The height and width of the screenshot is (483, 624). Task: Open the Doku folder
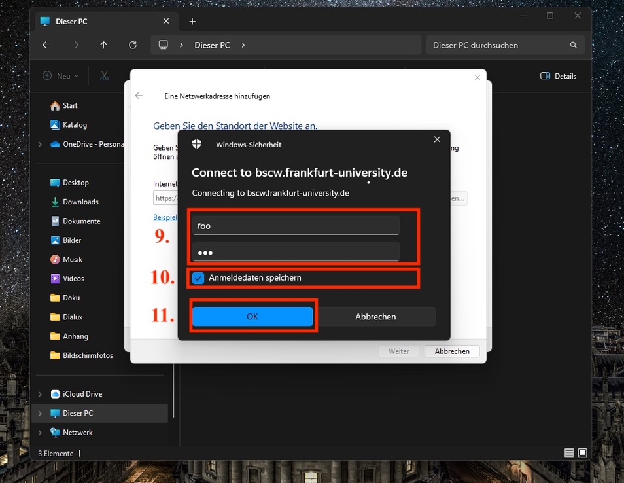[65, 298]
